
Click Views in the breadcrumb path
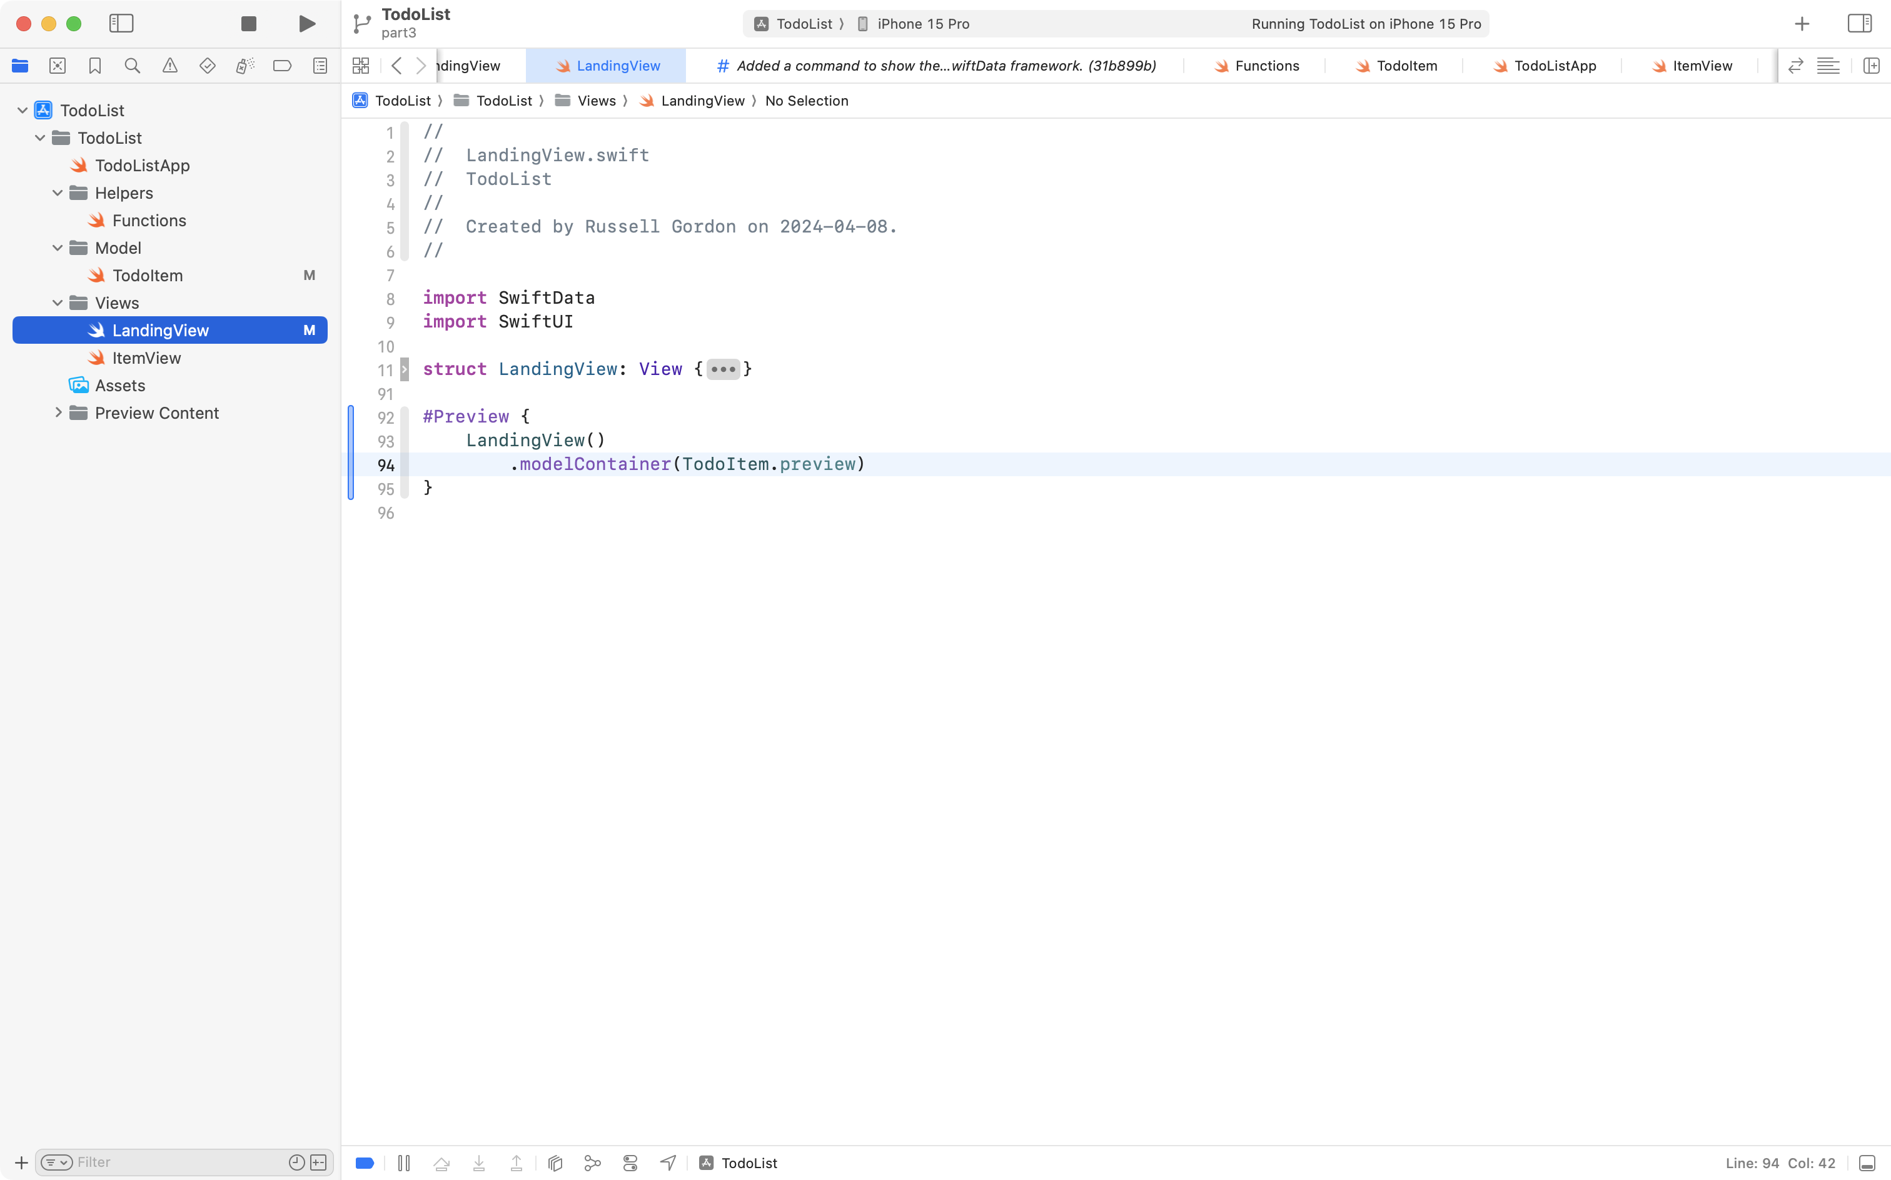(597, 101)
